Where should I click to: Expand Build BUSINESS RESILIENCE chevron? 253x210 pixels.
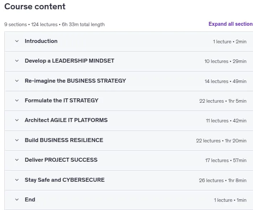tap(17, 140)
